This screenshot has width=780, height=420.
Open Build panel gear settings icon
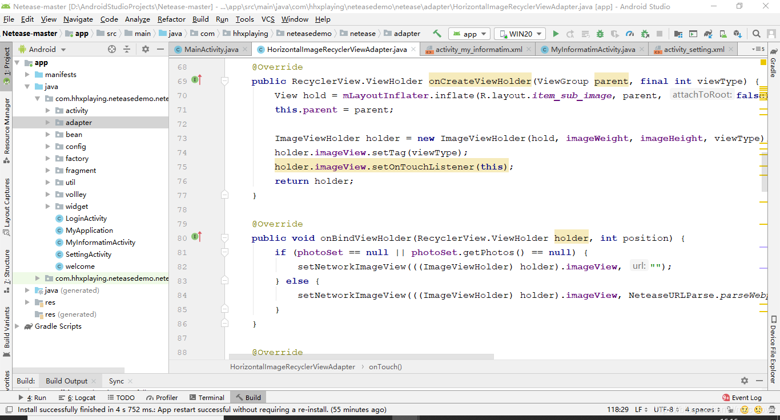(x=745, y=381)
